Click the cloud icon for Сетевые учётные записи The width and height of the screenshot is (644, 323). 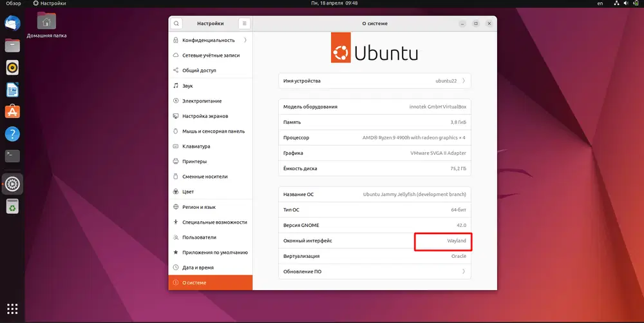pos(176,55)
